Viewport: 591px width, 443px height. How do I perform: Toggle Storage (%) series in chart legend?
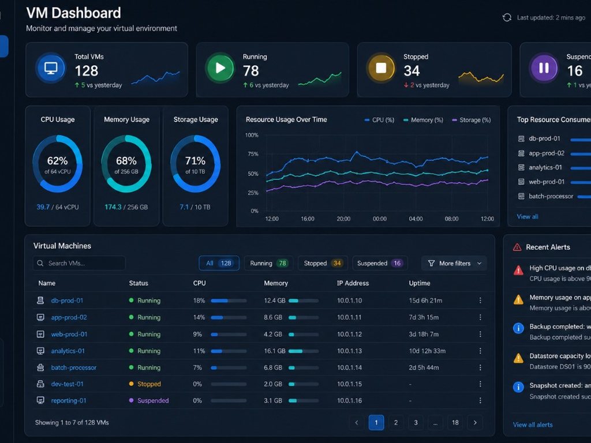click(471, 120)
